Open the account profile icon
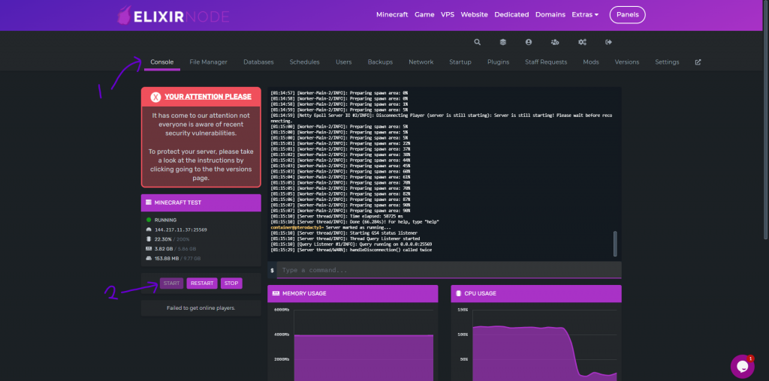769x381 pixels. [528, 42]
